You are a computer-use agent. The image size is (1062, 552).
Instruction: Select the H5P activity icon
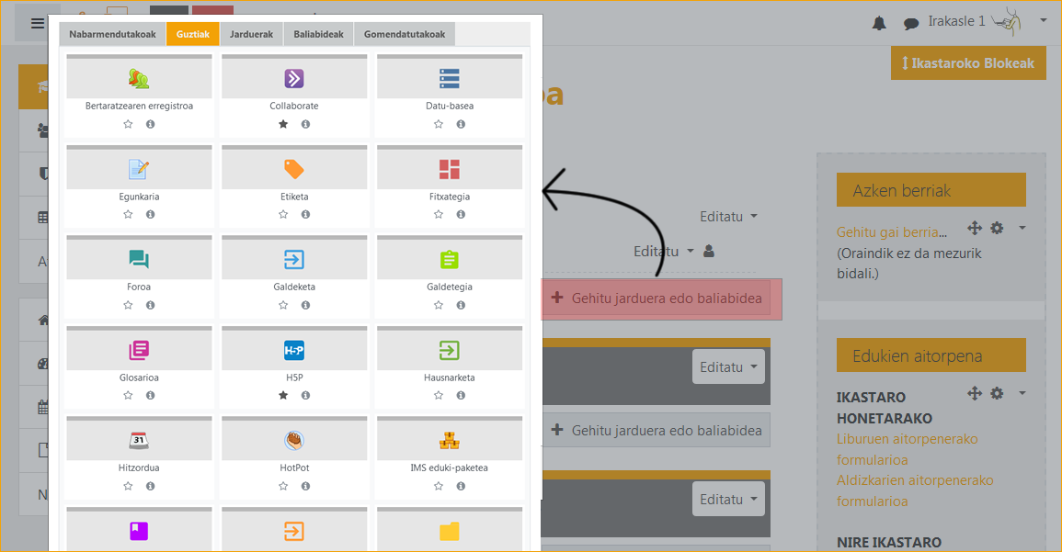pyautogui.click(x=293, y=350)
